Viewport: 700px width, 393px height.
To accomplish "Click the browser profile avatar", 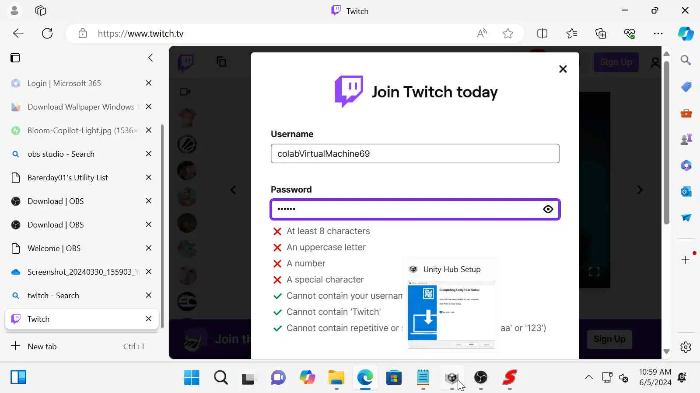I will click(x=14, y=10).
